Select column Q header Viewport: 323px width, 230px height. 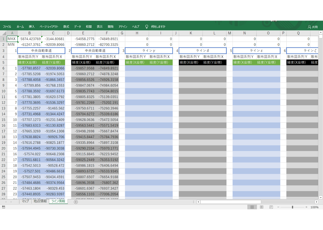tap(298, 33)
